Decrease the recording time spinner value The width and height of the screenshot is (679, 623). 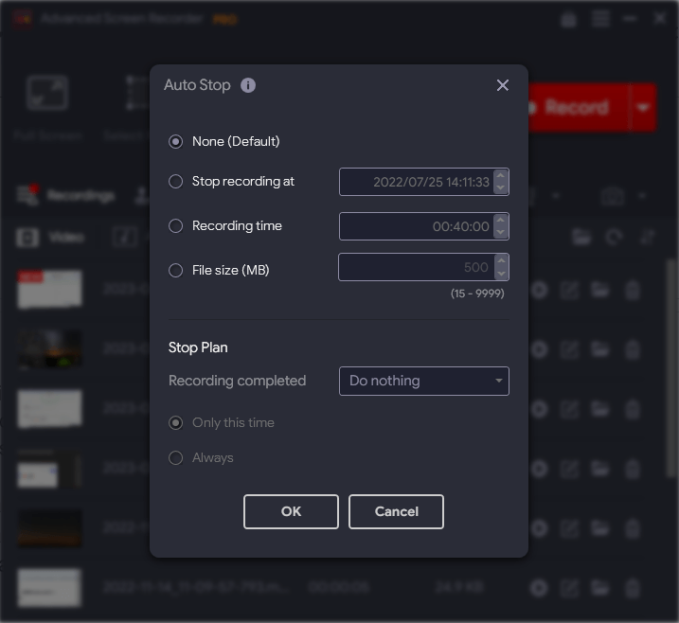point(501,232)
